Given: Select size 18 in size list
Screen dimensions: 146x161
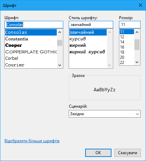Looking at the screenshot, I should click(x=127, y=52).
